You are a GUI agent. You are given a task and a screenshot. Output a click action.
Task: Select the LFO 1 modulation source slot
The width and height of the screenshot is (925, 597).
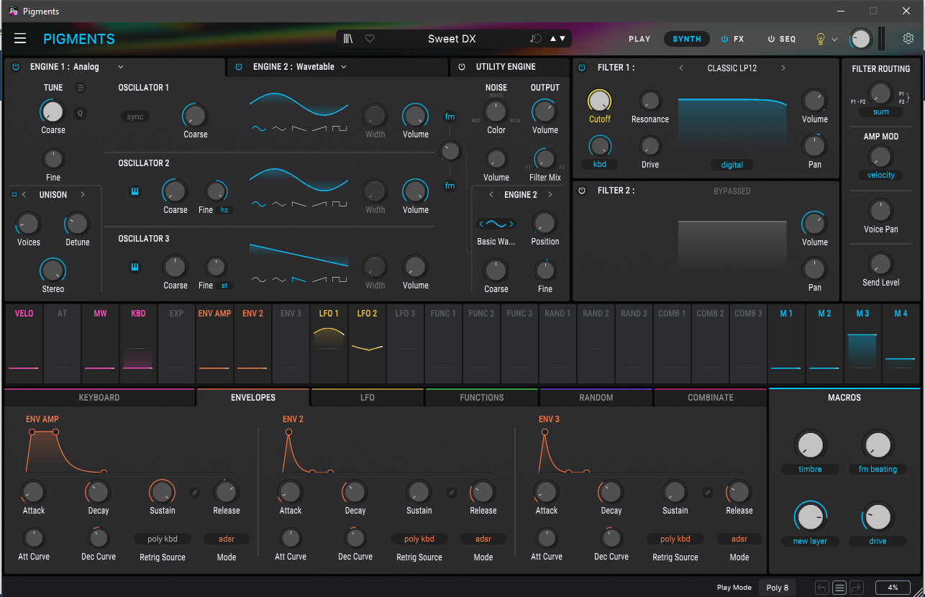click(329, 344)
